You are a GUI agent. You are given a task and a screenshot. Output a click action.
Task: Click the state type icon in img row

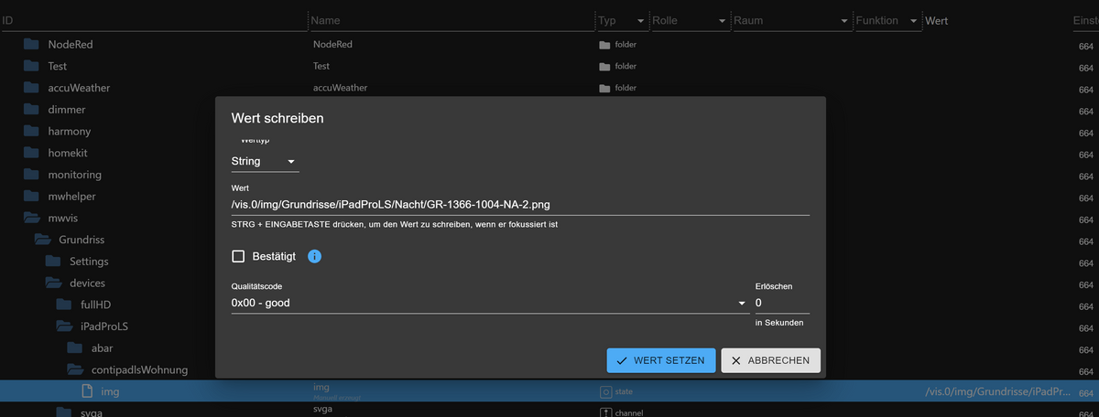pyautogui.click(x=604, y=391)
